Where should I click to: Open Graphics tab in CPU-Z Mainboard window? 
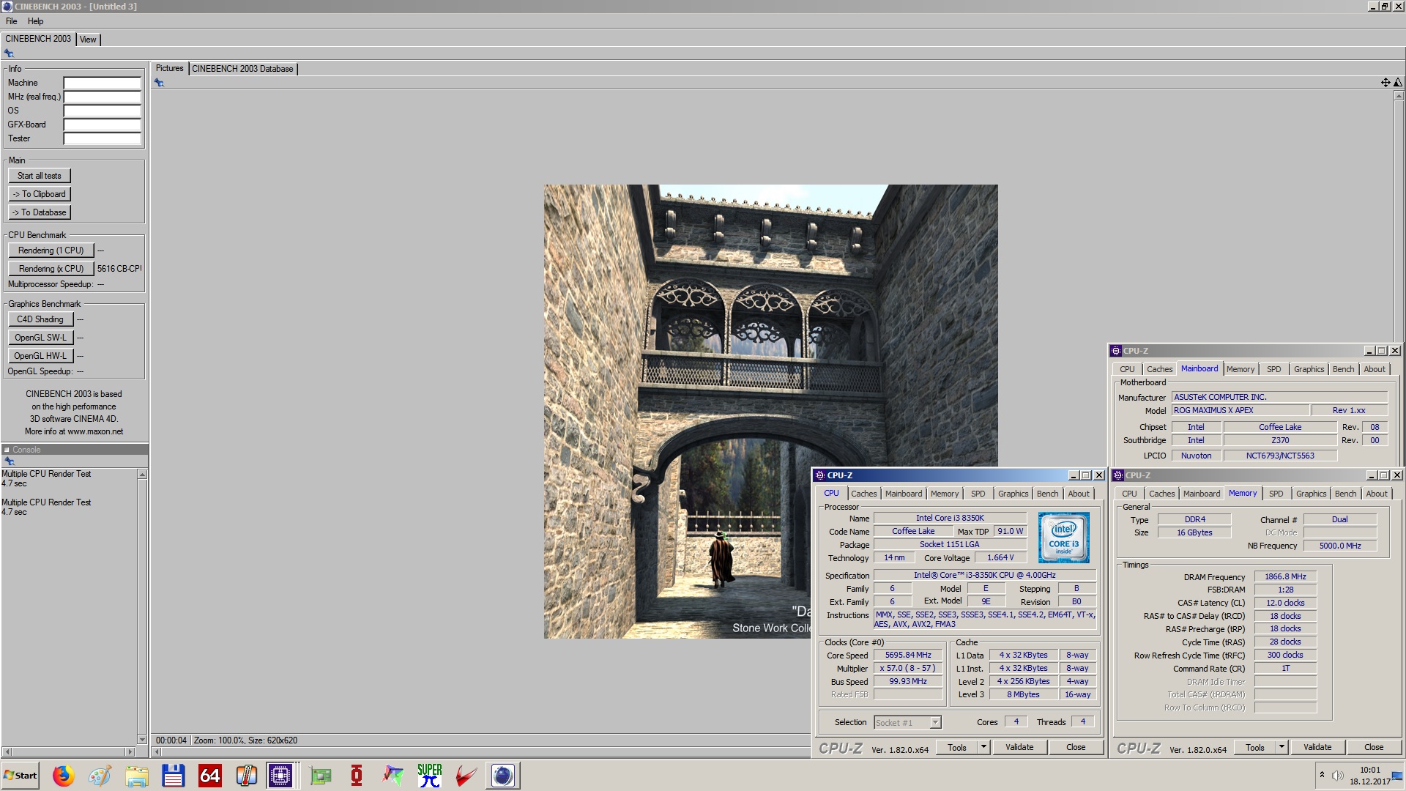pos(1309,369)
